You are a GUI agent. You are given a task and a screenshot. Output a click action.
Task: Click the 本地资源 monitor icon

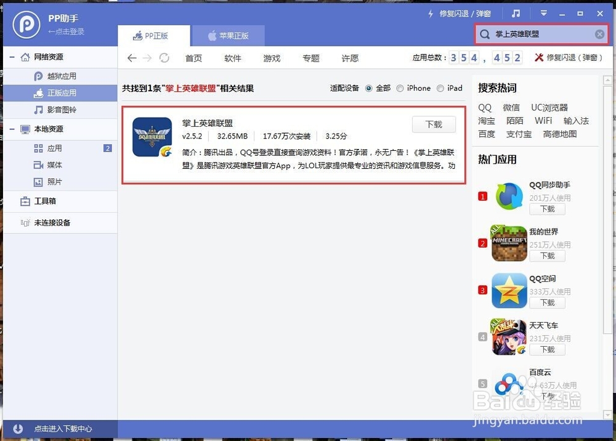click(25, 129)
